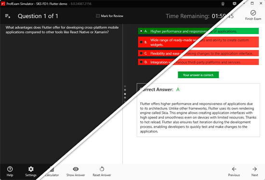Open the Calculator tool
Viewport: 265px width, 180px height.
(x=52, y=171)
